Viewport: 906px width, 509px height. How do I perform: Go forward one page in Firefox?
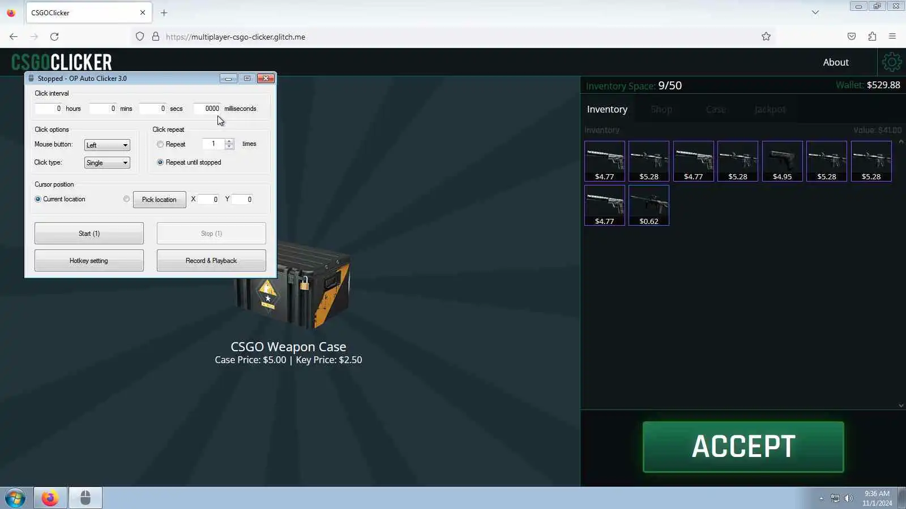pos(34,37)
